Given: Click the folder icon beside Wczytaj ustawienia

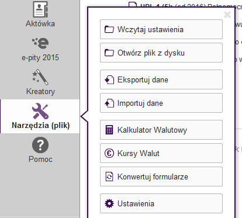Looking at the screenshot, I should [109, 29].
